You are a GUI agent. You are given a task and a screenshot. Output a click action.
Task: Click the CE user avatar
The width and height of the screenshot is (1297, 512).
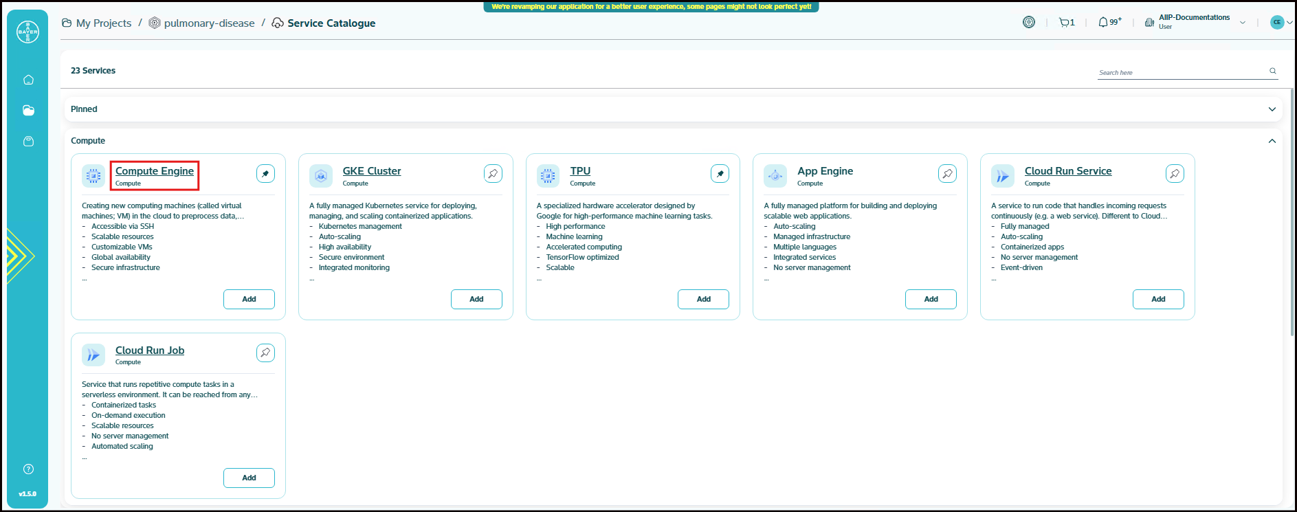pos(1277,22)
